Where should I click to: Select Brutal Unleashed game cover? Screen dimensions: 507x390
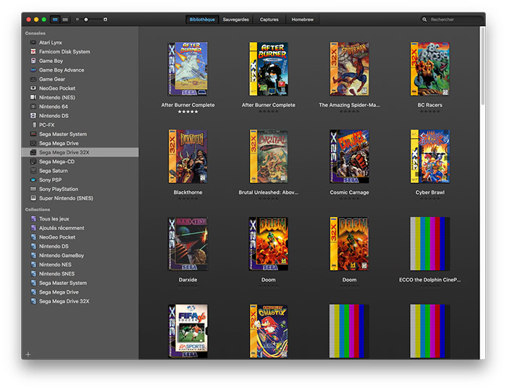(269, 156)
